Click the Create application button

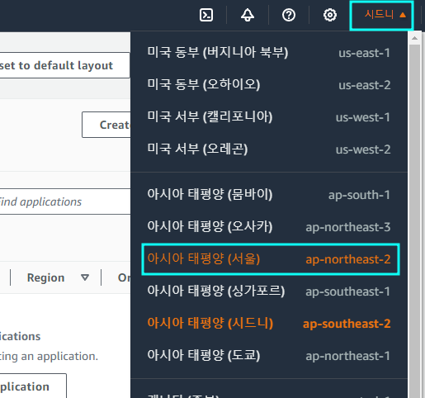pos(106,125)
